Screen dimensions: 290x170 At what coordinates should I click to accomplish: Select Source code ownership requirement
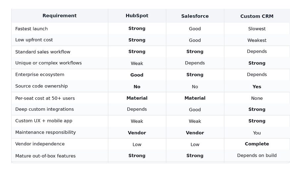(41, 86)
